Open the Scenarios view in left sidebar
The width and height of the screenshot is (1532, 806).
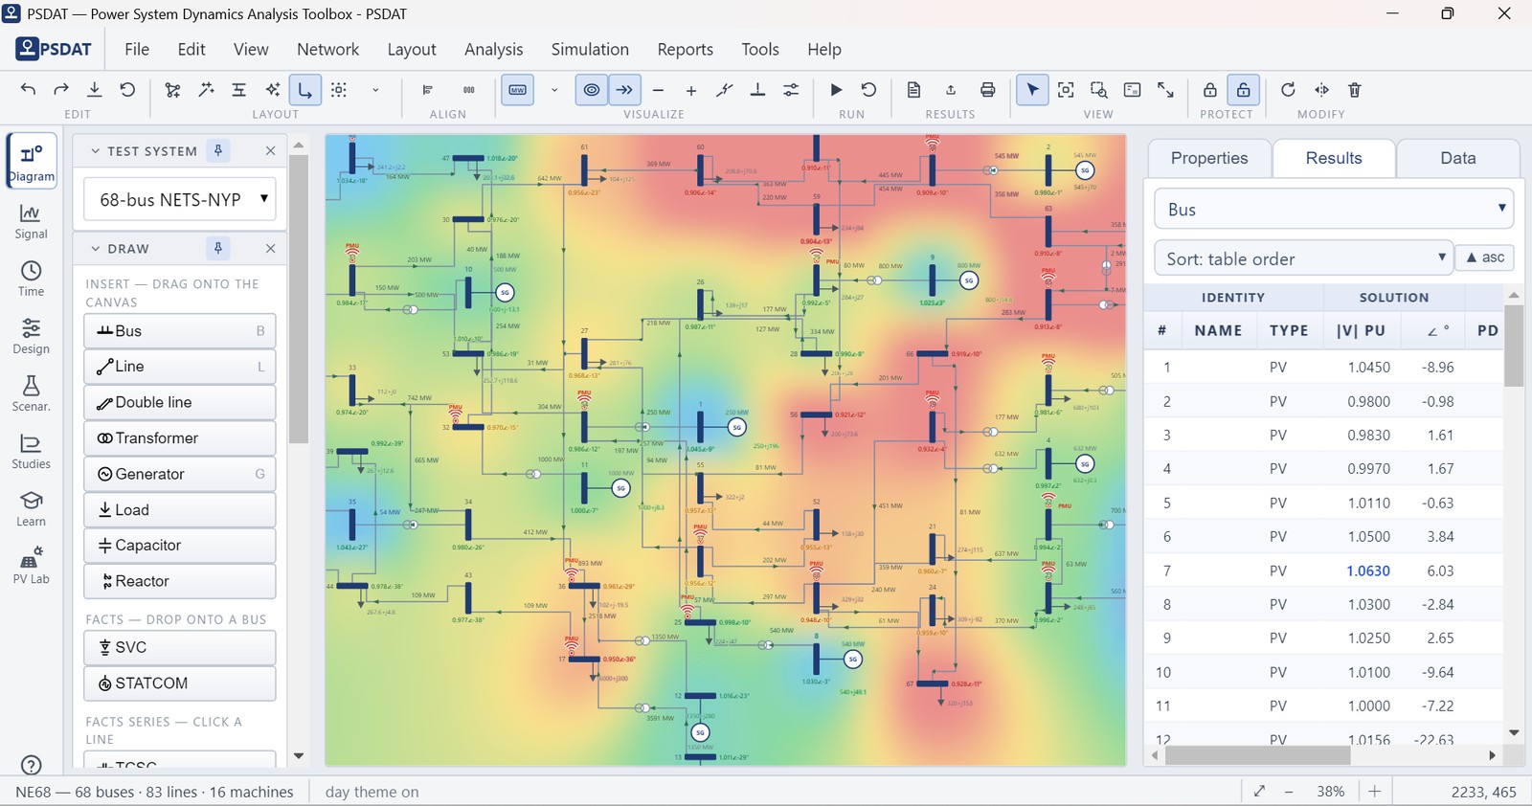(x=31, y=394)
